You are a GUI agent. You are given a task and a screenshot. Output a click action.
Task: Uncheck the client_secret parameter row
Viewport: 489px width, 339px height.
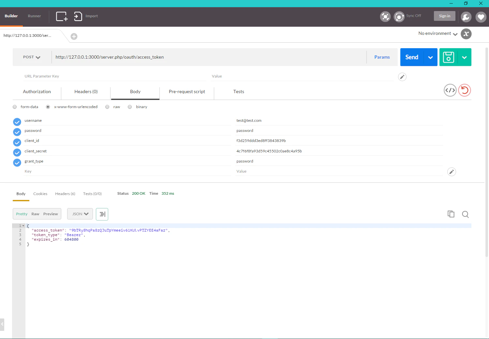tap(17, 152)
